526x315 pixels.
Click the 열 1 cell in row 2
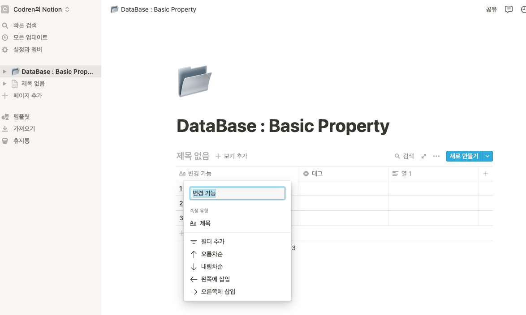[x=433, y=203]
